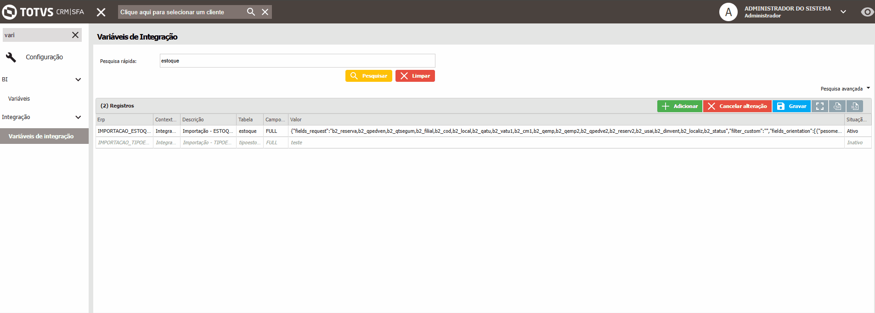This screenshot has width=875, height=313.
Task: Select Variáveis de integração menu item
Action: 44,136
